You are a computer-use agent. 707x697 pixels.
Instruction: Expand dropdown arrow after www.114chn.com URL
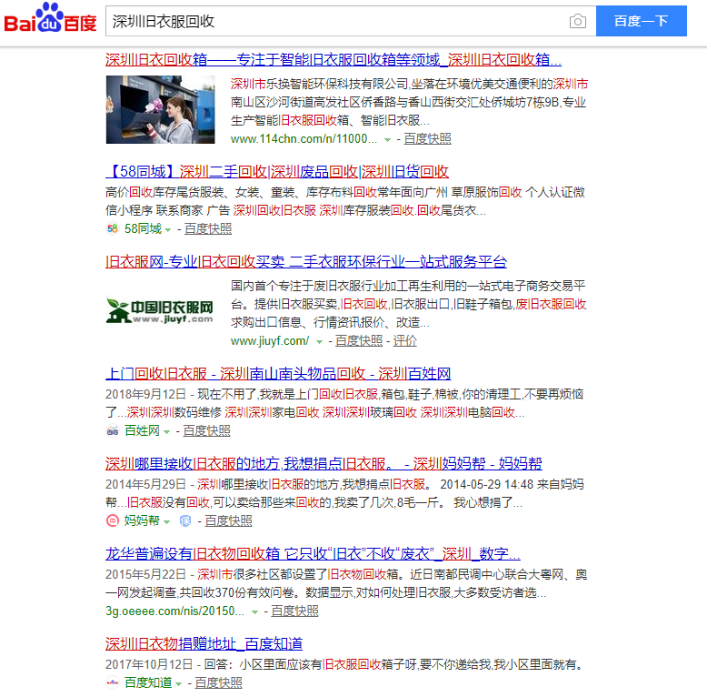coord(387,139)
